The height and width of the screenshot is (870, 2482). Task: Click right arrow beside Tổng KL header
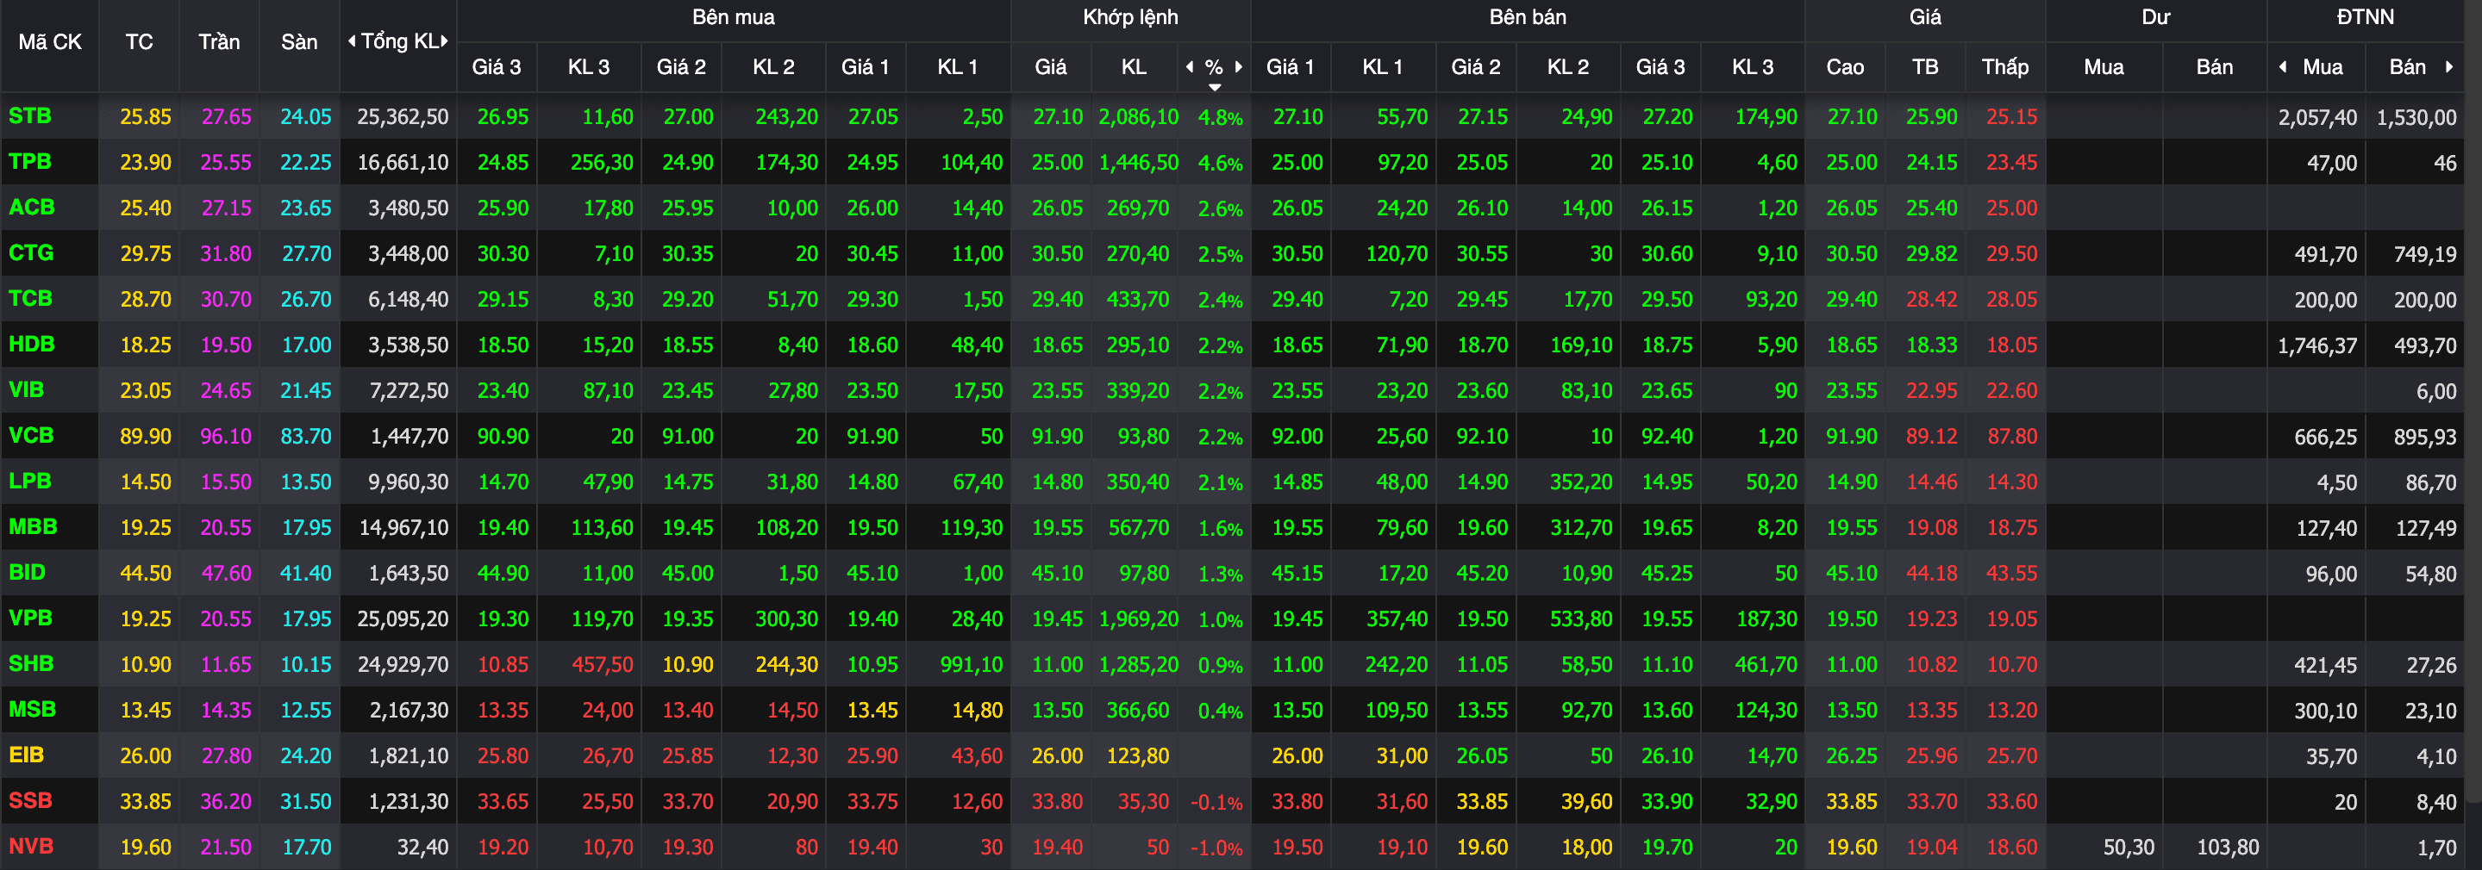(x=444, y=40)
